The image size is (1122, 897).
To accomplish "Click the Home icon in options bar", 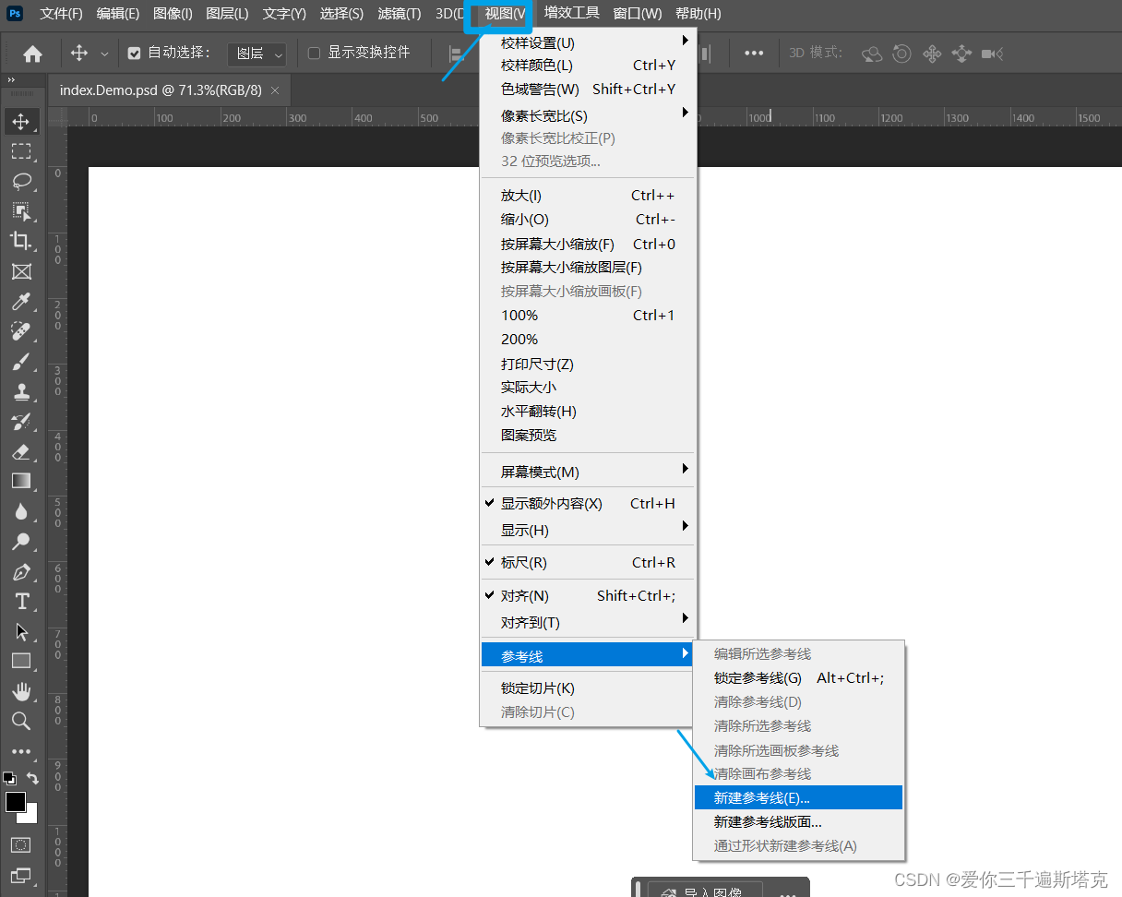I will click(32, 54).
